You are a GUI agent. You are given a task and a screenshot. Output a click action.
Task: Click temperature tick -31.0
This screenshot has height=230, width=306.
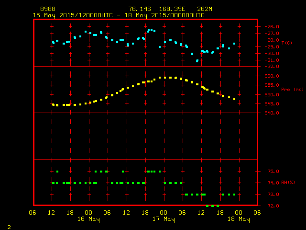coord(272,60)
